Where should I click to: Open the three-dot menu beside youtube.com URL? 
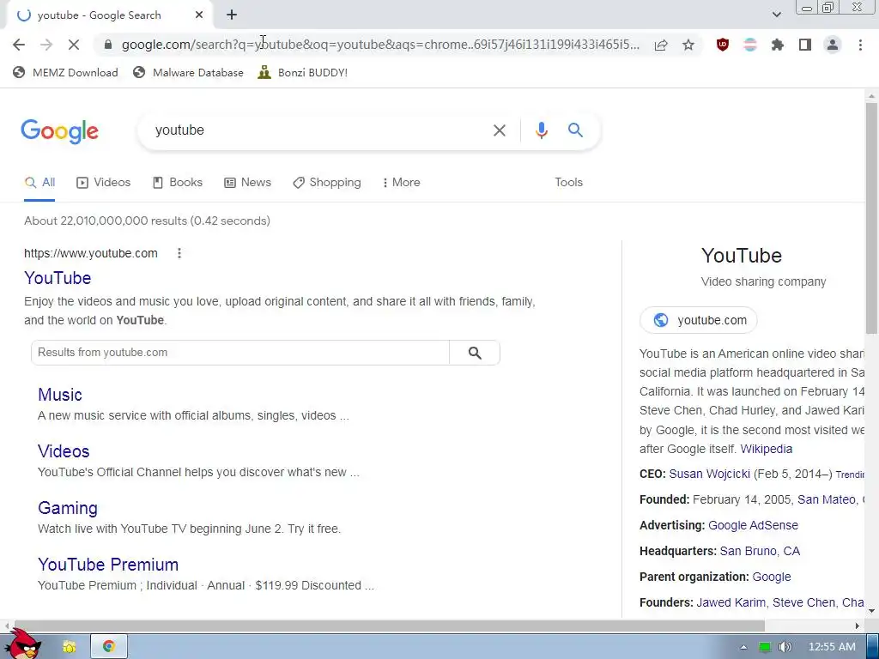179,253
